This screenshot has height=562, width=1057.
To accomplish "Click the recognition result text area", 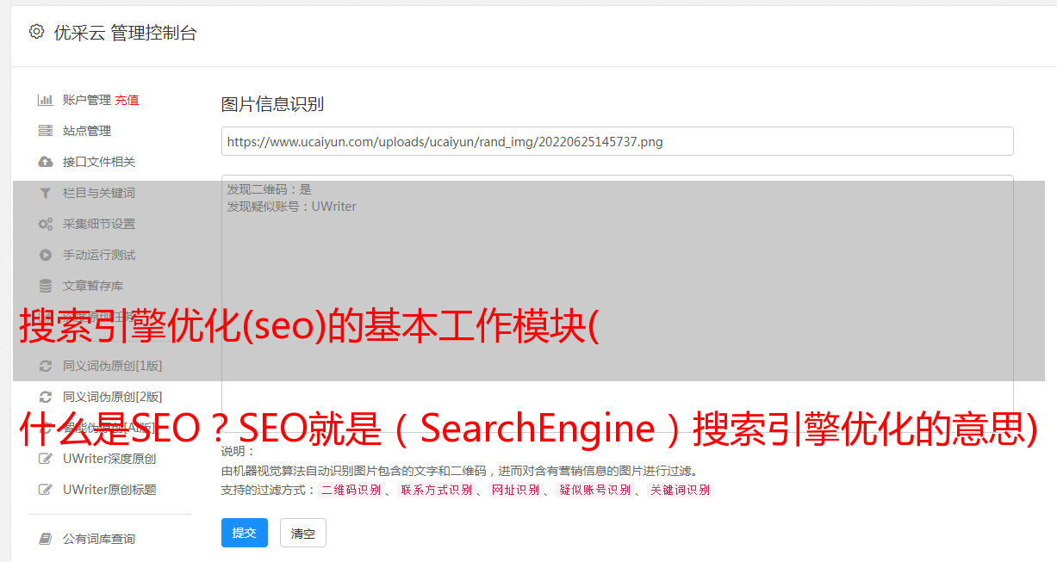I will [617, 304].
